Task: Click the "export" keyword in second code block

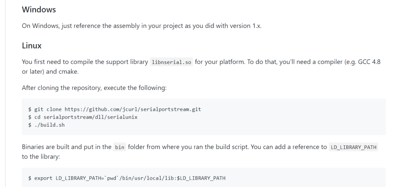Action: 43,178
